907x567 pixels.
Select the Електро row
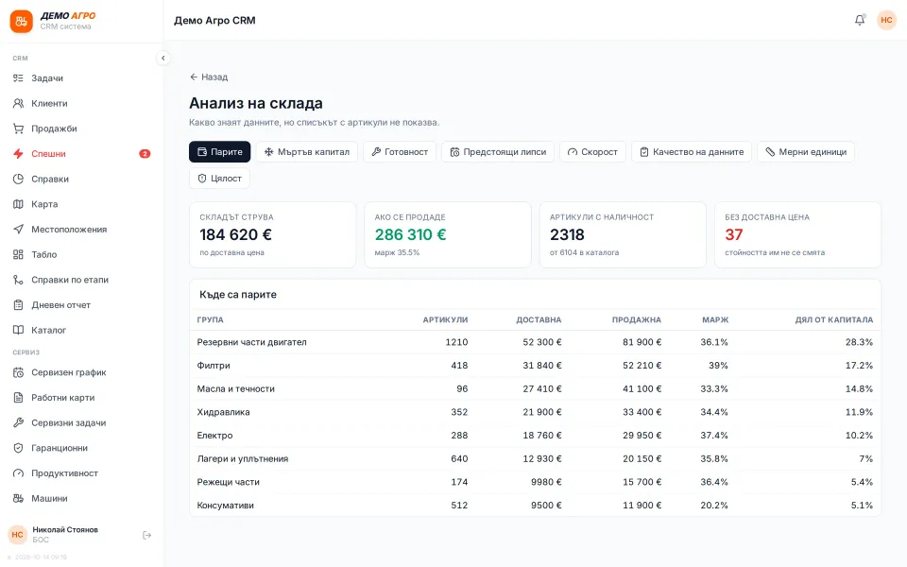point(535,435)
